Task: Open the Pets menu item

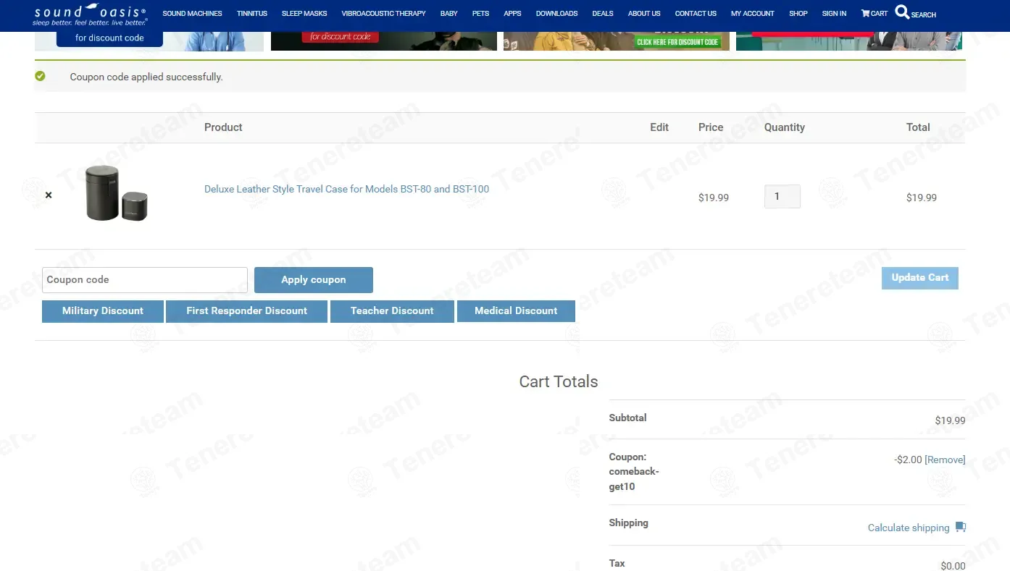Action: coord(480,13)
